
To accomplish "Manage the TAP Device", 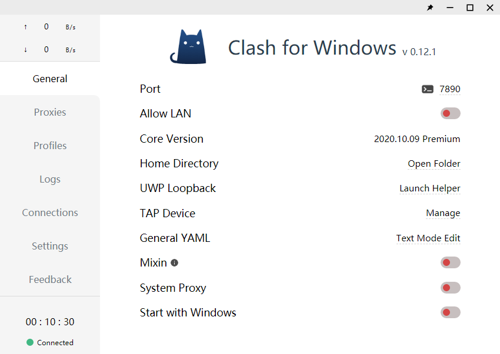I will (x=443, y=213).
